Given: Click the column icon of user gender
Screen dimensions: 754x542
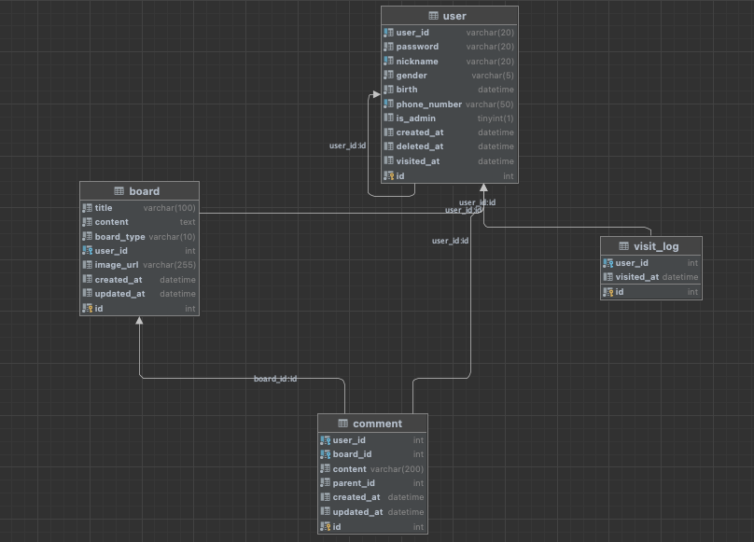Looking at the screenshot, I should 388,75.
